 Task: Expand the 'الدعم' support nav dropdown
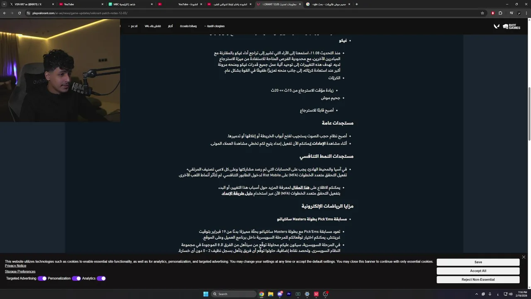pos(134,26)
